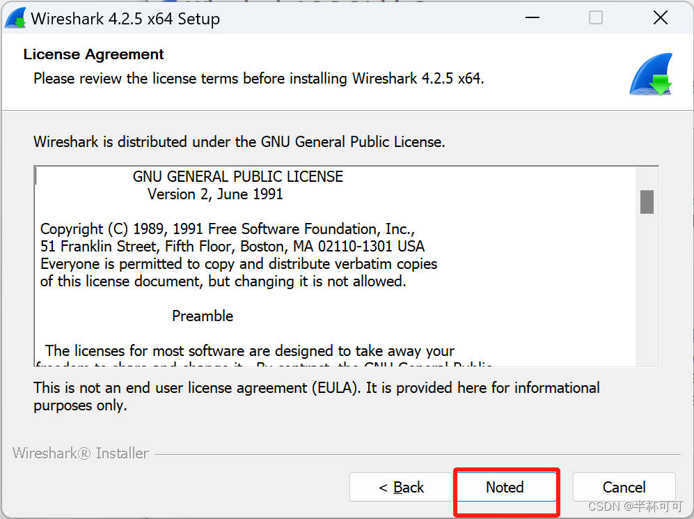Click 'Everyone is permitted to copy' line
This screenshot has width=694, height=519.
[x=239, y=264]
